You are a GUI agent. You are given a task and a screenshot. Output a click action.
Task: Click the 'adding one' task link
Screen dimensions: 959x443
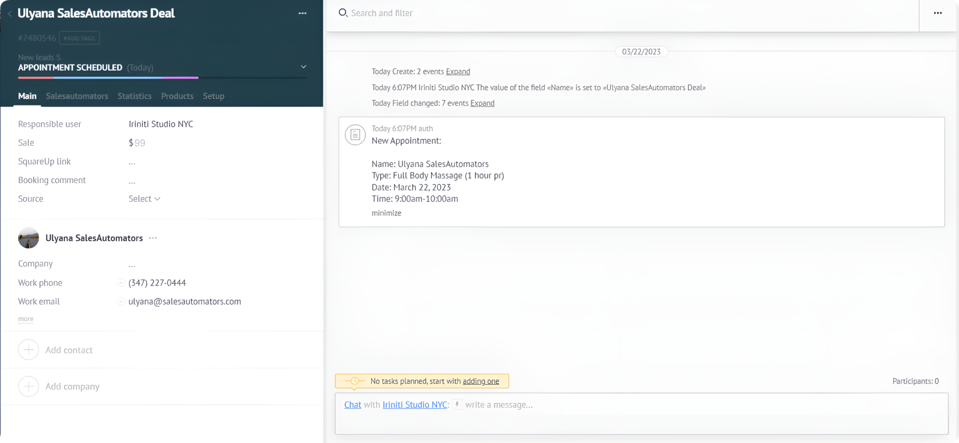point(481,381)
